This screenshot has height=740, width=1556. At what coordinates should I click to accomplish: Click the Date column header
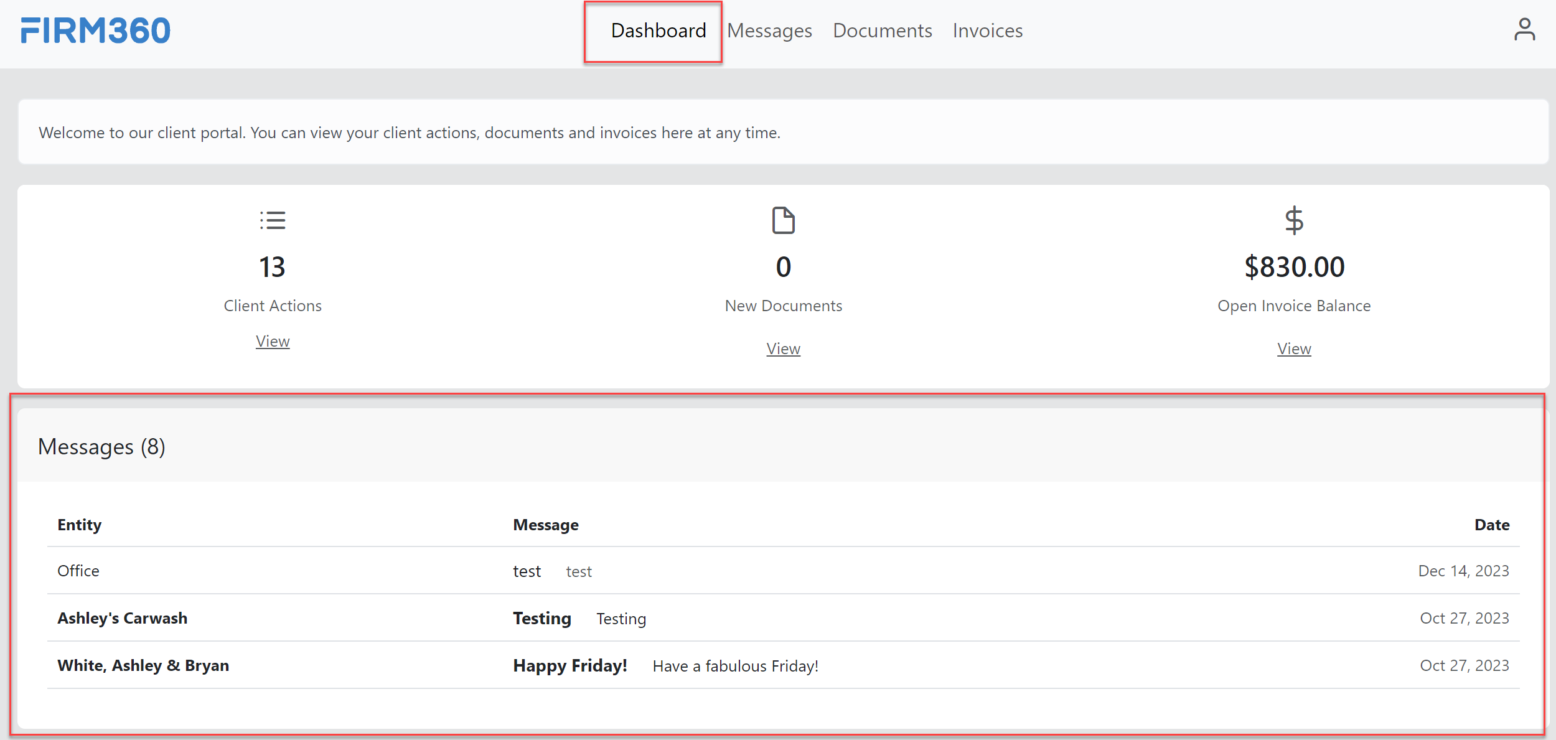pyautogui.click(x=1492, y=525)
